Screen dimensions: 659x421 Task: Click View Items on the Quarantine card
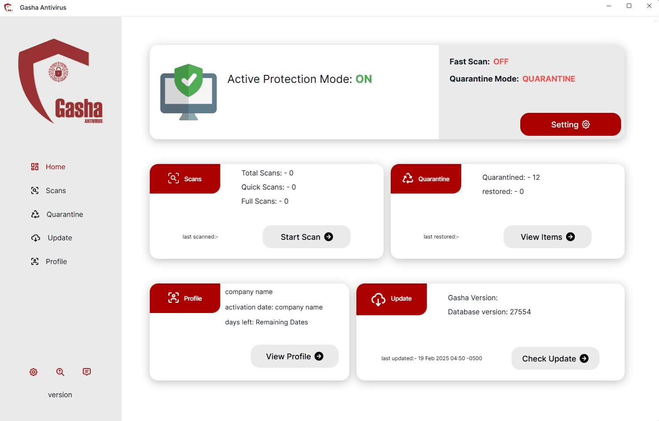[x=547, y=237]
